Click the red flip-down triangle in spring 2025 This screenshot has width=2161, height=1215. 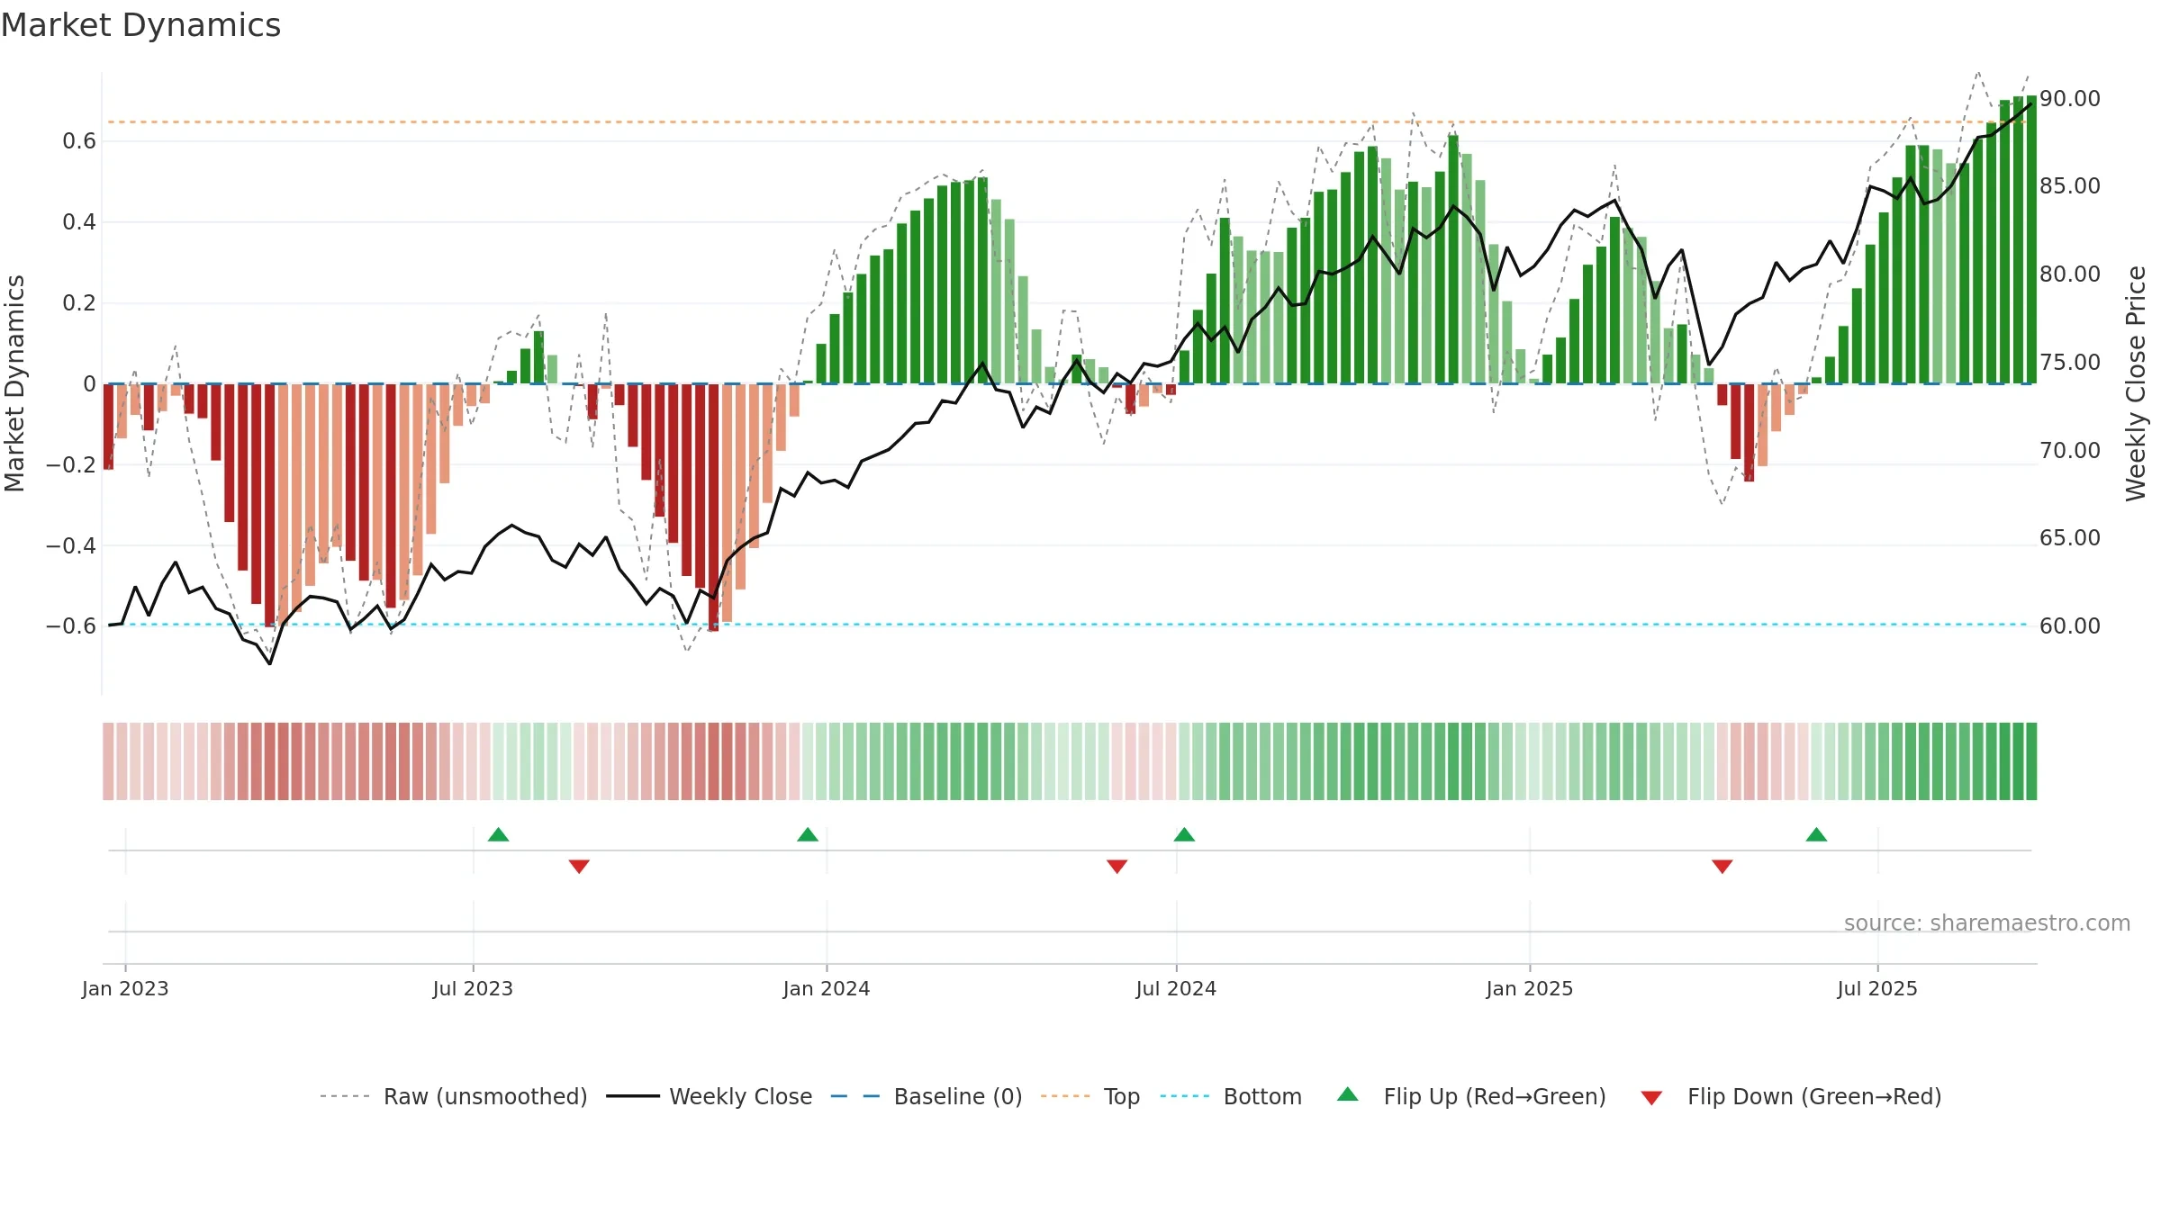(1722, 867)
